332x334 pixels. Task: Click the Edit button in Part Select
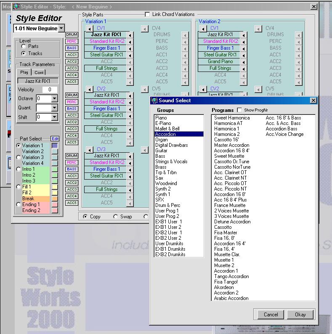click(55, 139)
